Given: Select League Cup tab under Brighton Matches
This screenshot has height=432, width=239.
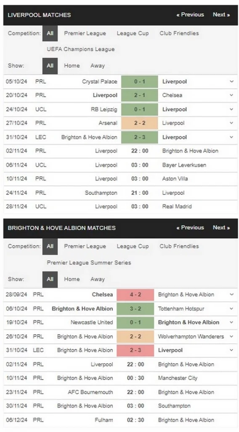Looking at the screenshot, I should (133, 246).
